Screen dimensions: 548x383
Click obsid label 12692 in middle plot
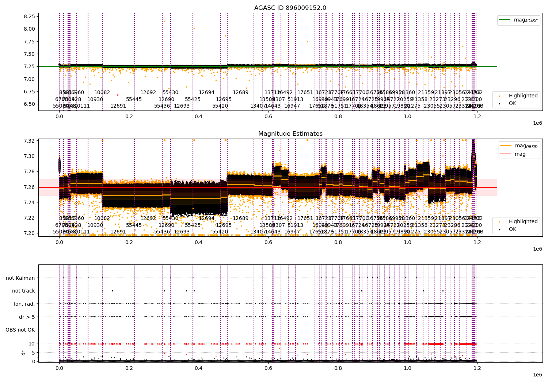148,218
